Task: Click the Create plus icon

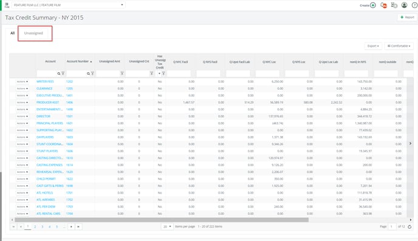Action: (373, 5)
